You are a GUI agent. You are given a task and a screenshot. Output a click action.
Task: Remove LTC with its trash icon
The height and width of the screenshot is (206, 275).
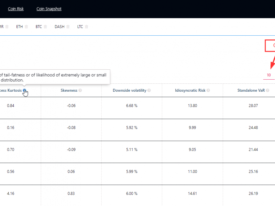87,27
